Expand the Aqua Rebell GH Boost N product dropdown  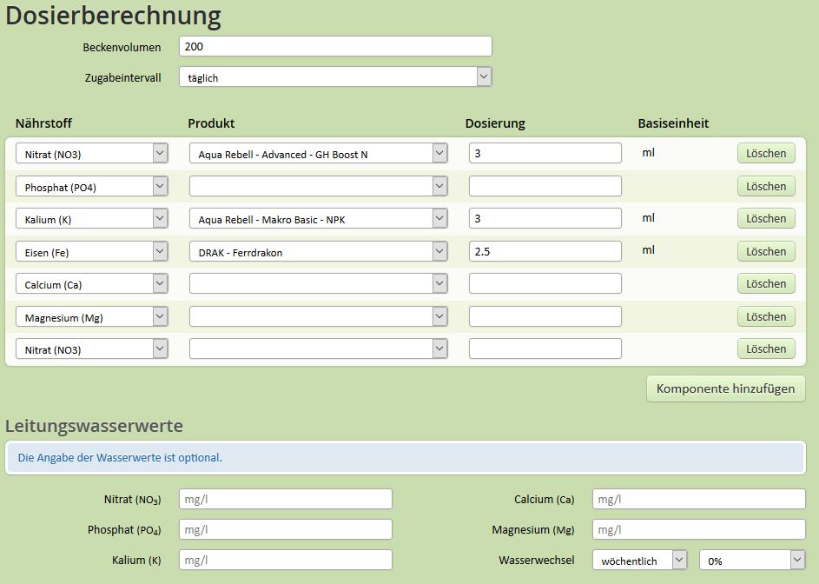tap(319, 154)
